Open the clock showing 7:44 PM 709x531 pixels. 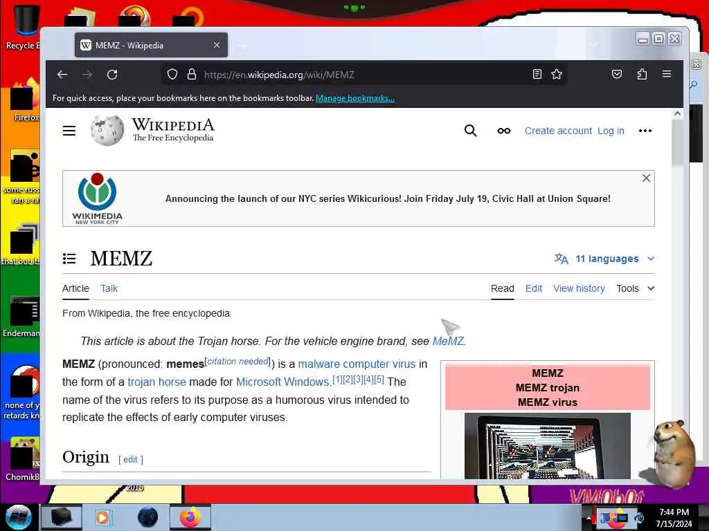(674, 518)
